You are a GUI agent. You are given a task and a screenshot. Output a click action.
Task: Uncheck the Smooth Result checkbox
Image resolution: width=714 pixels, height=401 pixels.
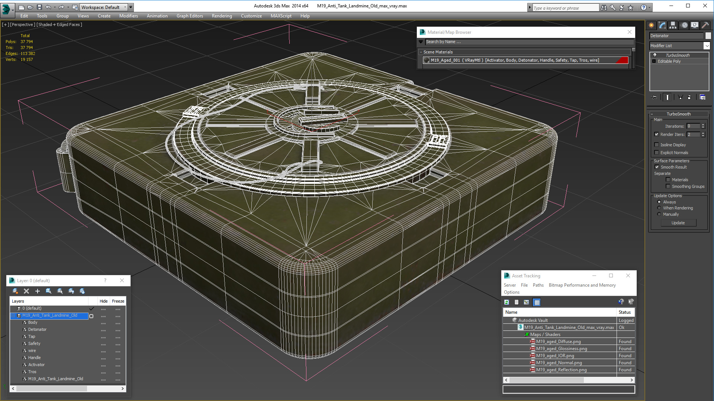click(x=657, y=167)
